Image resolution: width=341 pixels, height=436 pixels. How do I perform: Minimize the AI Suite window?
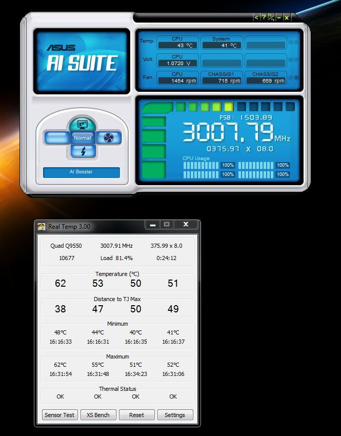279,17
